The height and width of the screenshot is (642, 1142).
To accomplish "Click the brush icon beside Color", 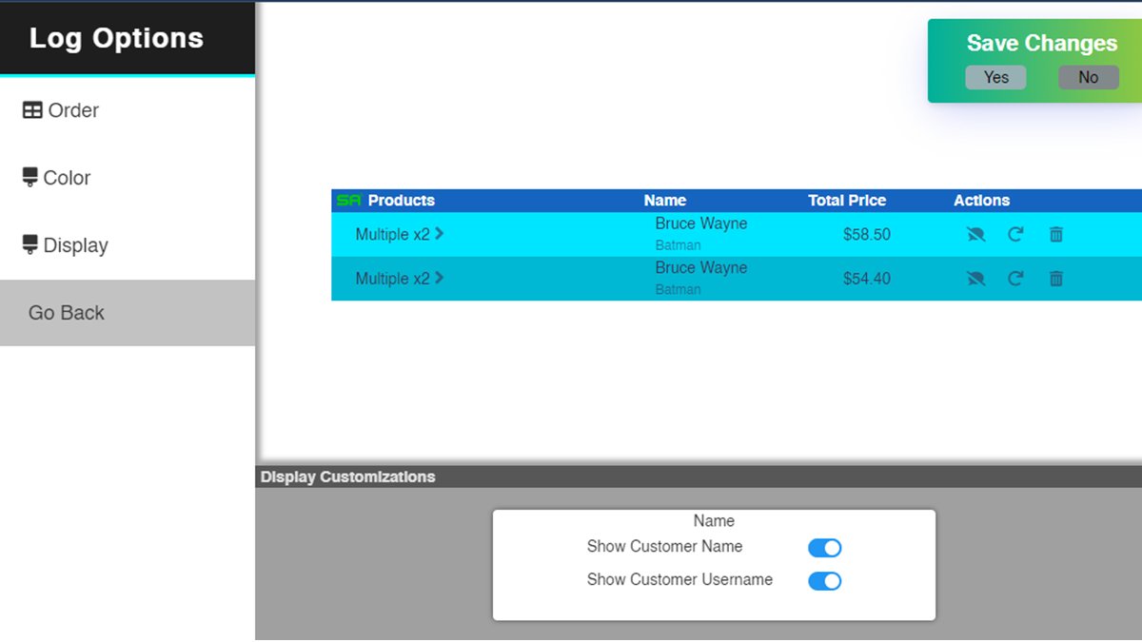I will click(30, 178).
